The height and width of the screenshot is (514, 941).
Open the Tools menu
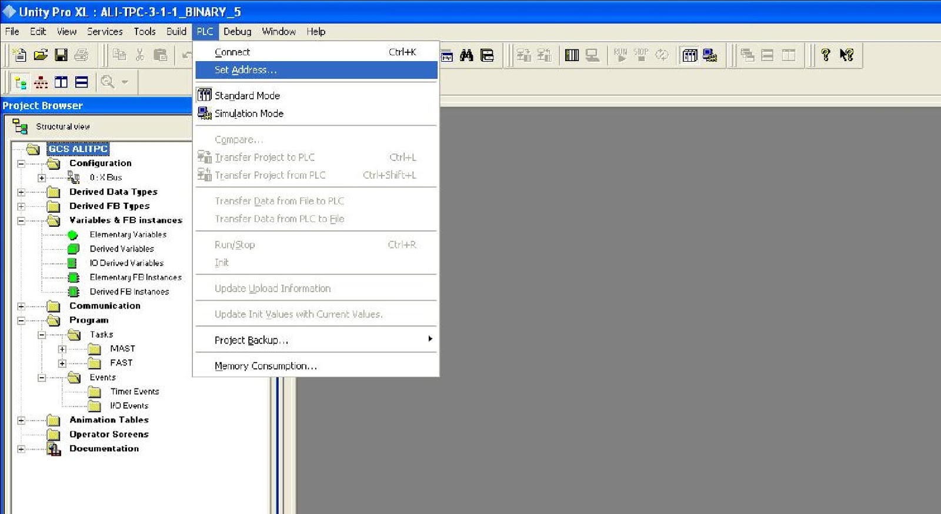pos(145,31)
